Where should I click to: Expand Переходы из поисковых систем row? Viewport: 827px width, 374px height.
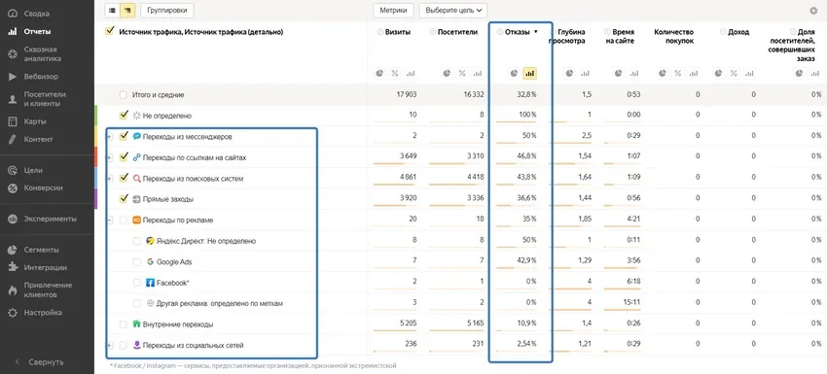(110, 179)
